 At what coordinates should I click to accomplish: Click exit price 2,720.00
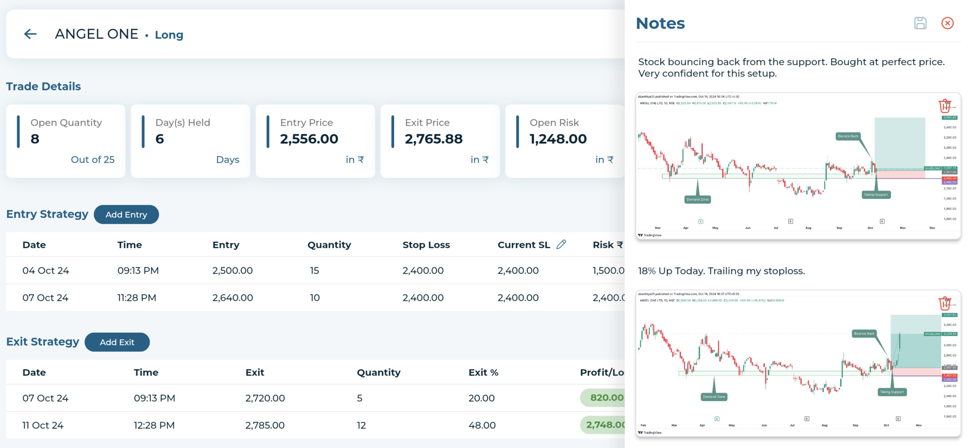point(265,398)
